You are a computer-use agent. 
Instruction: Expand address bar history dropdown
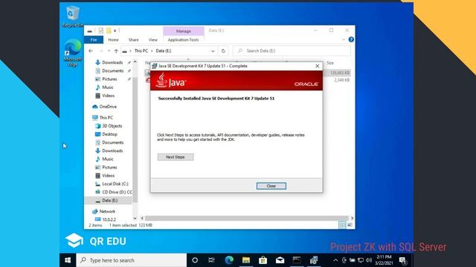pos(213,51)
